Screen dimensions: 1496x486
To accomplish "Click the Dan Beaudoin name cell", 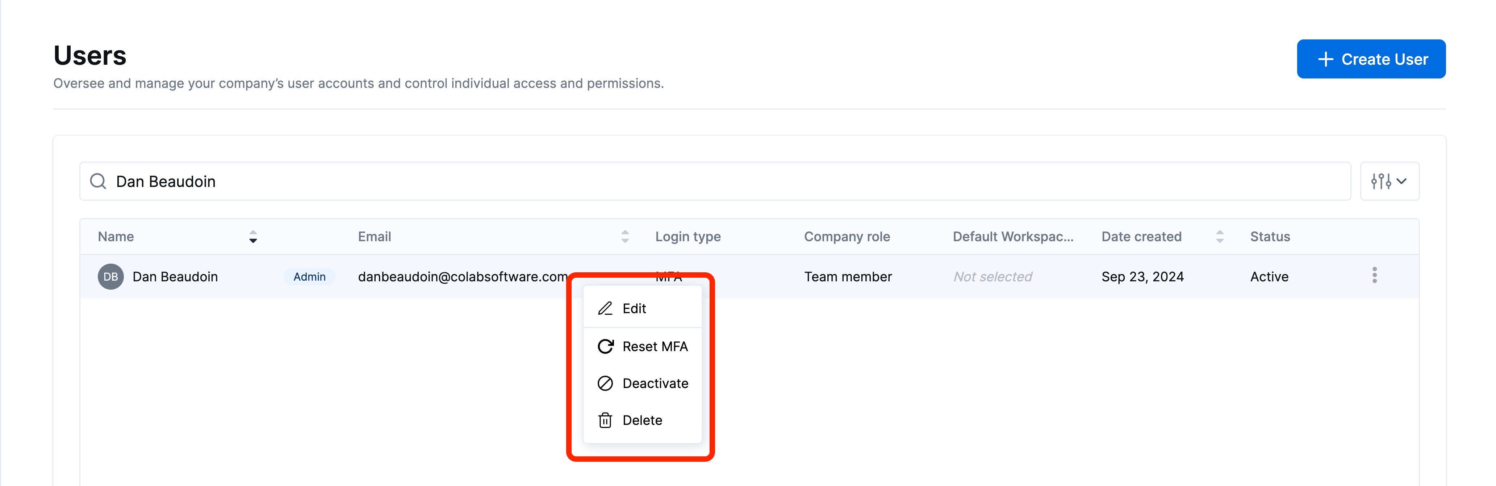I will (x=175, y=277).
